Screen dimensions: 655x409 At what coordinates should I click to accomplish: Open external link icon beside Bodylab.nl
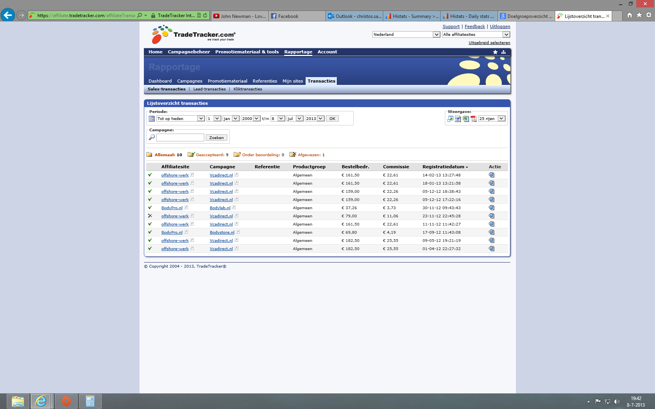(234, 207)
